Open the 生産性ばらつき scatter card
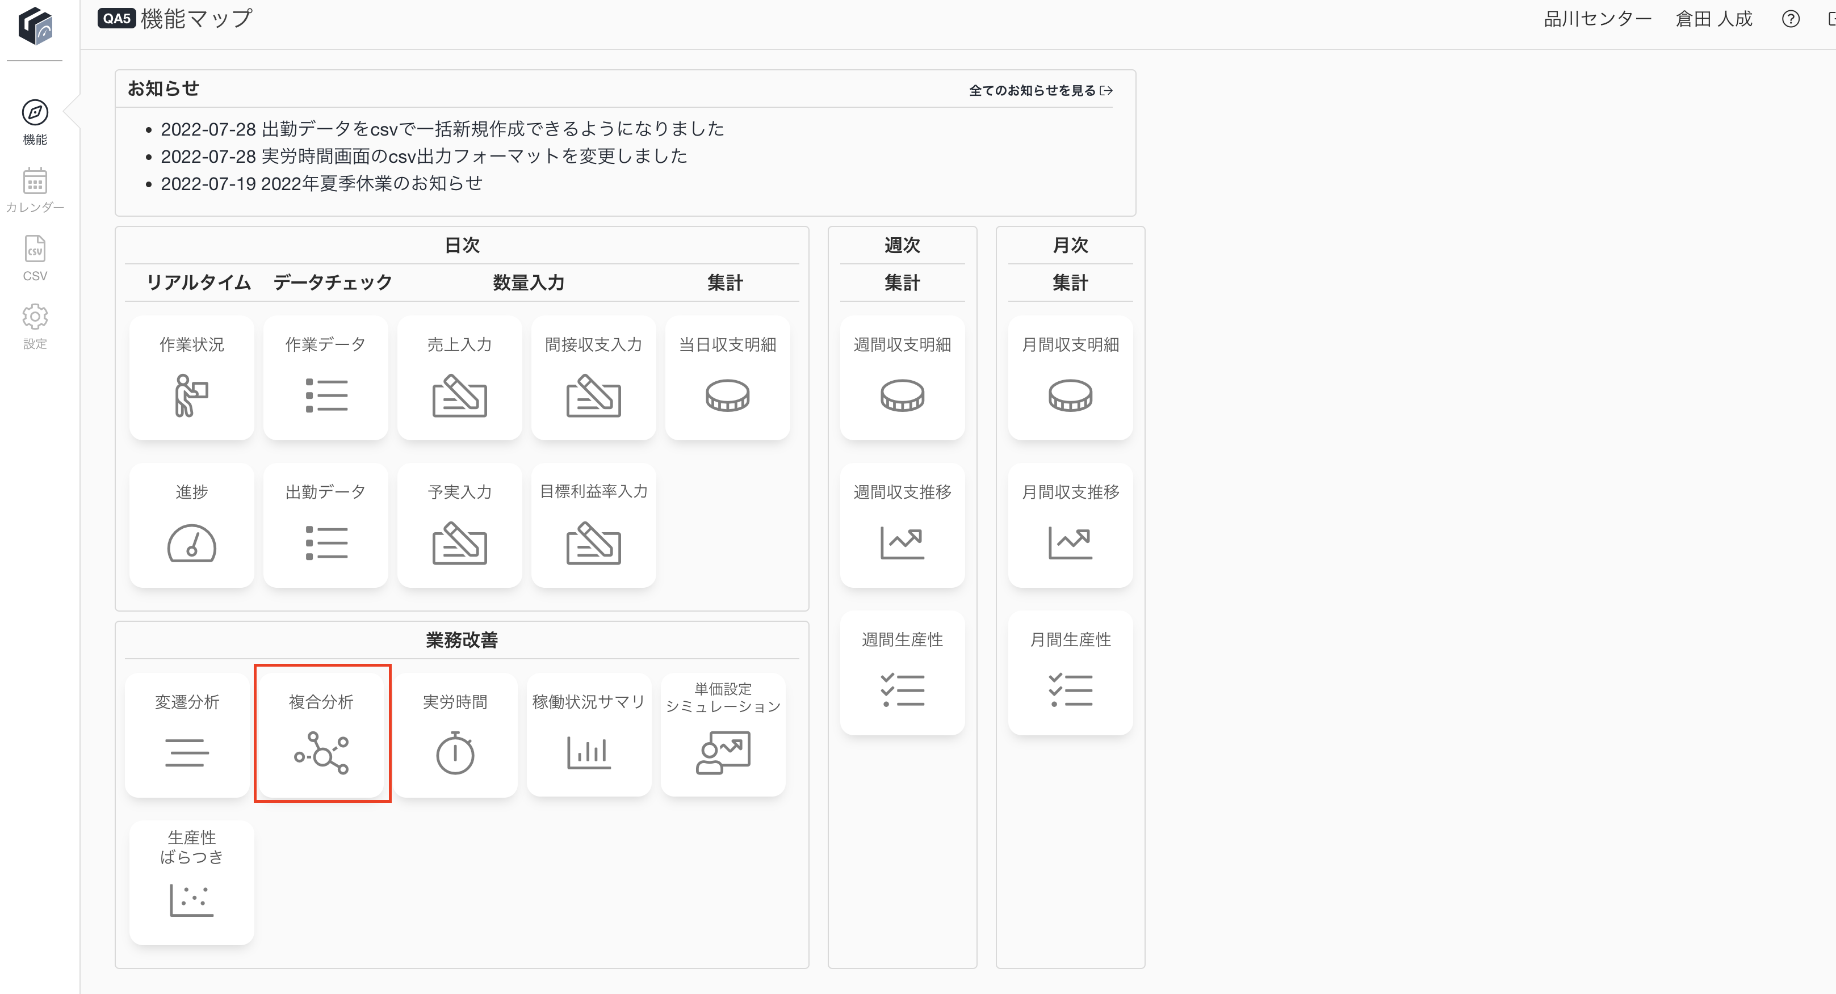Viewport: 1836px width, 994px height. [x=192, y=883]
